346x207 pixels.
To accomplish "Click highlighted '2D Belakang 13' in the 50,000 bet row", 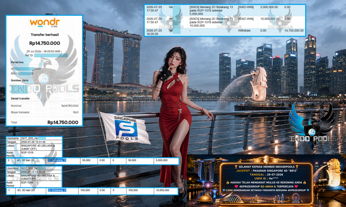I will point(57,160).
